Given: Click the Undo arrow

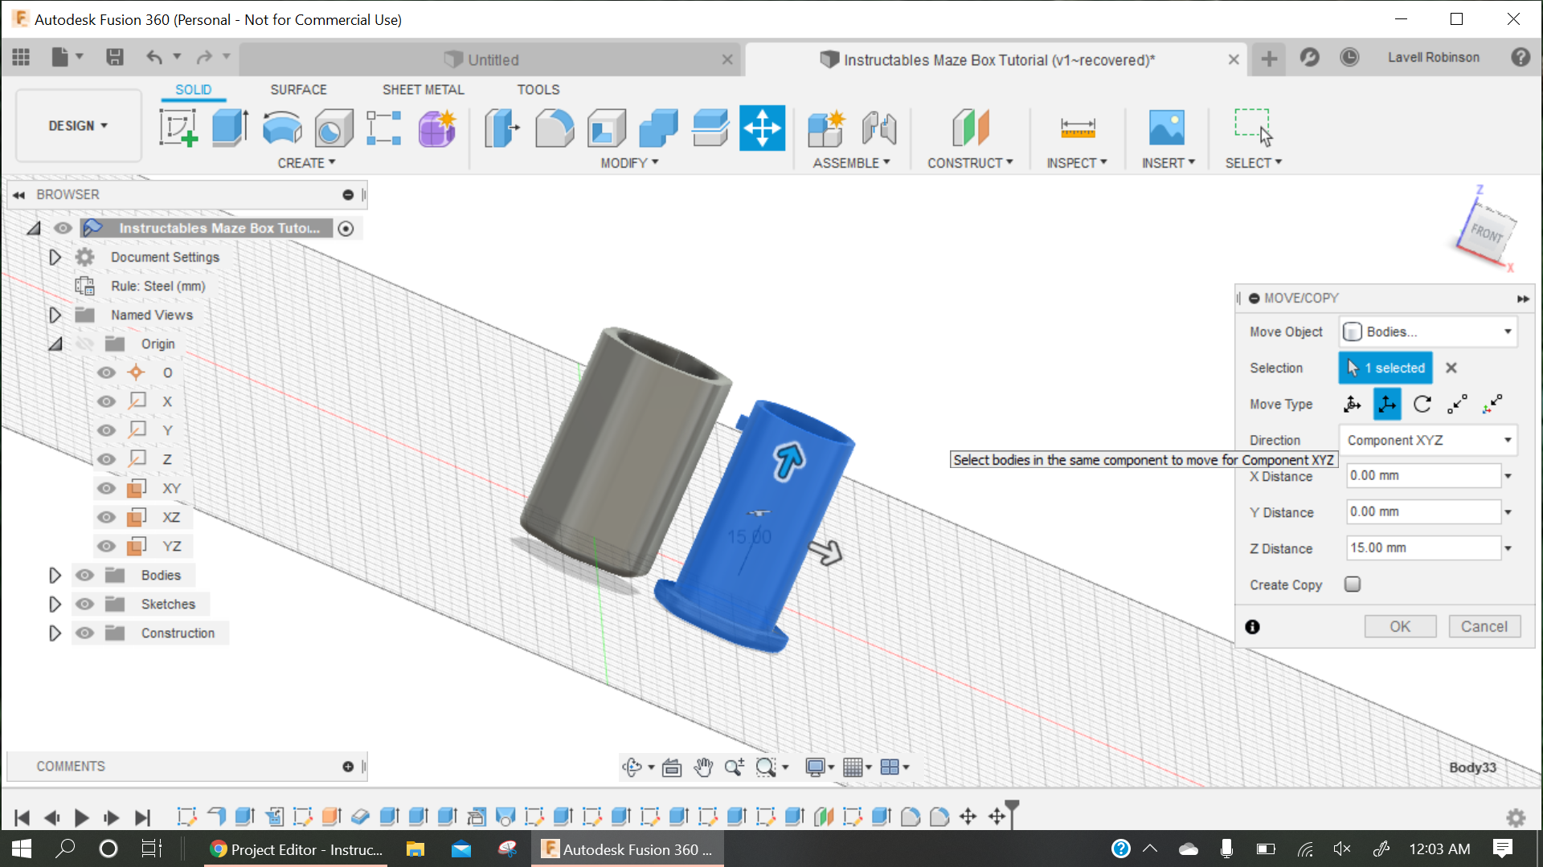Looking at the screenshot, I should coord(154,57).
